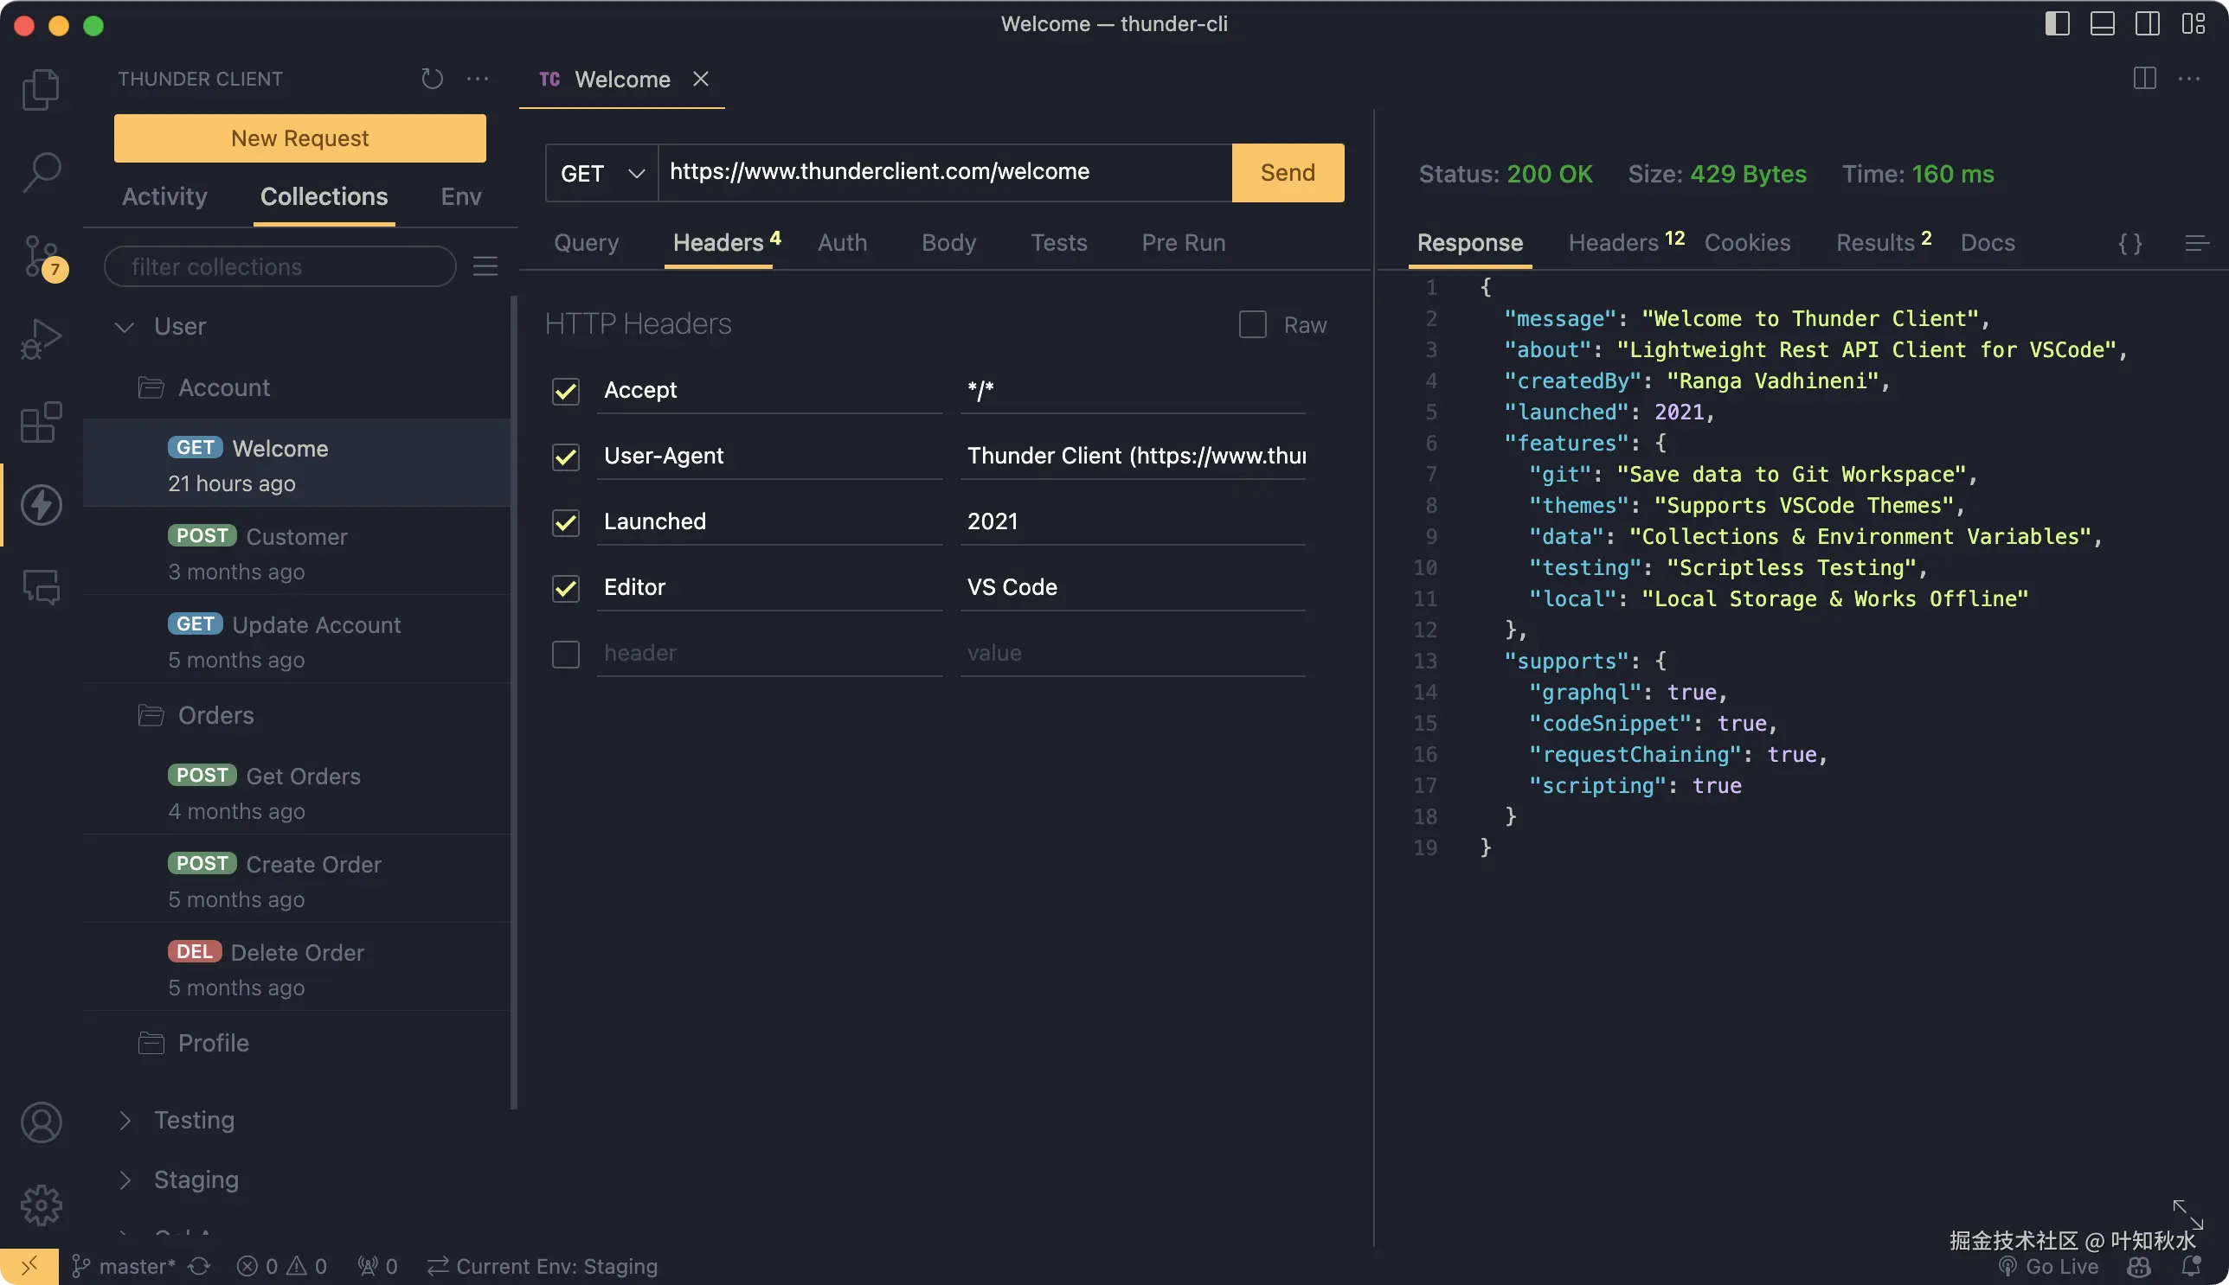Image resolution: width=2229 pixels, height=1285 pixels.
Task: Open the GET method dropdown
Action: [x=601, y=173]
